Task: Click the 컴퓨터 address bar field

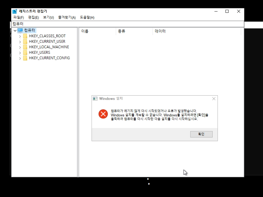Action: coord(127,24)
